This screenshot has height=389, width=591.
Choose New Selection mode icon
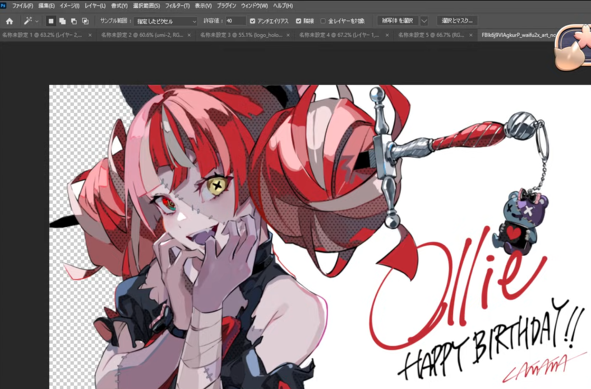51,21
